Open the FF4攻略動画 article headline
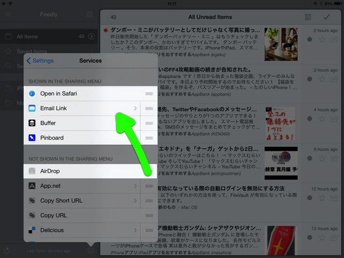The width and height of the screenshot is (344, 258). pyautogui.click(x=205, y=70)
